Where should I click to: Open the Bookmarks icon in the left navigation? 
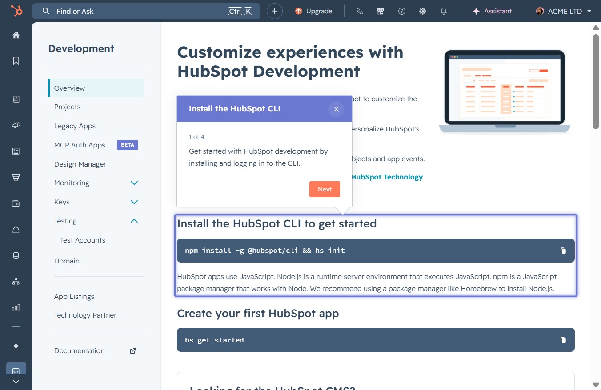[16, 61]
